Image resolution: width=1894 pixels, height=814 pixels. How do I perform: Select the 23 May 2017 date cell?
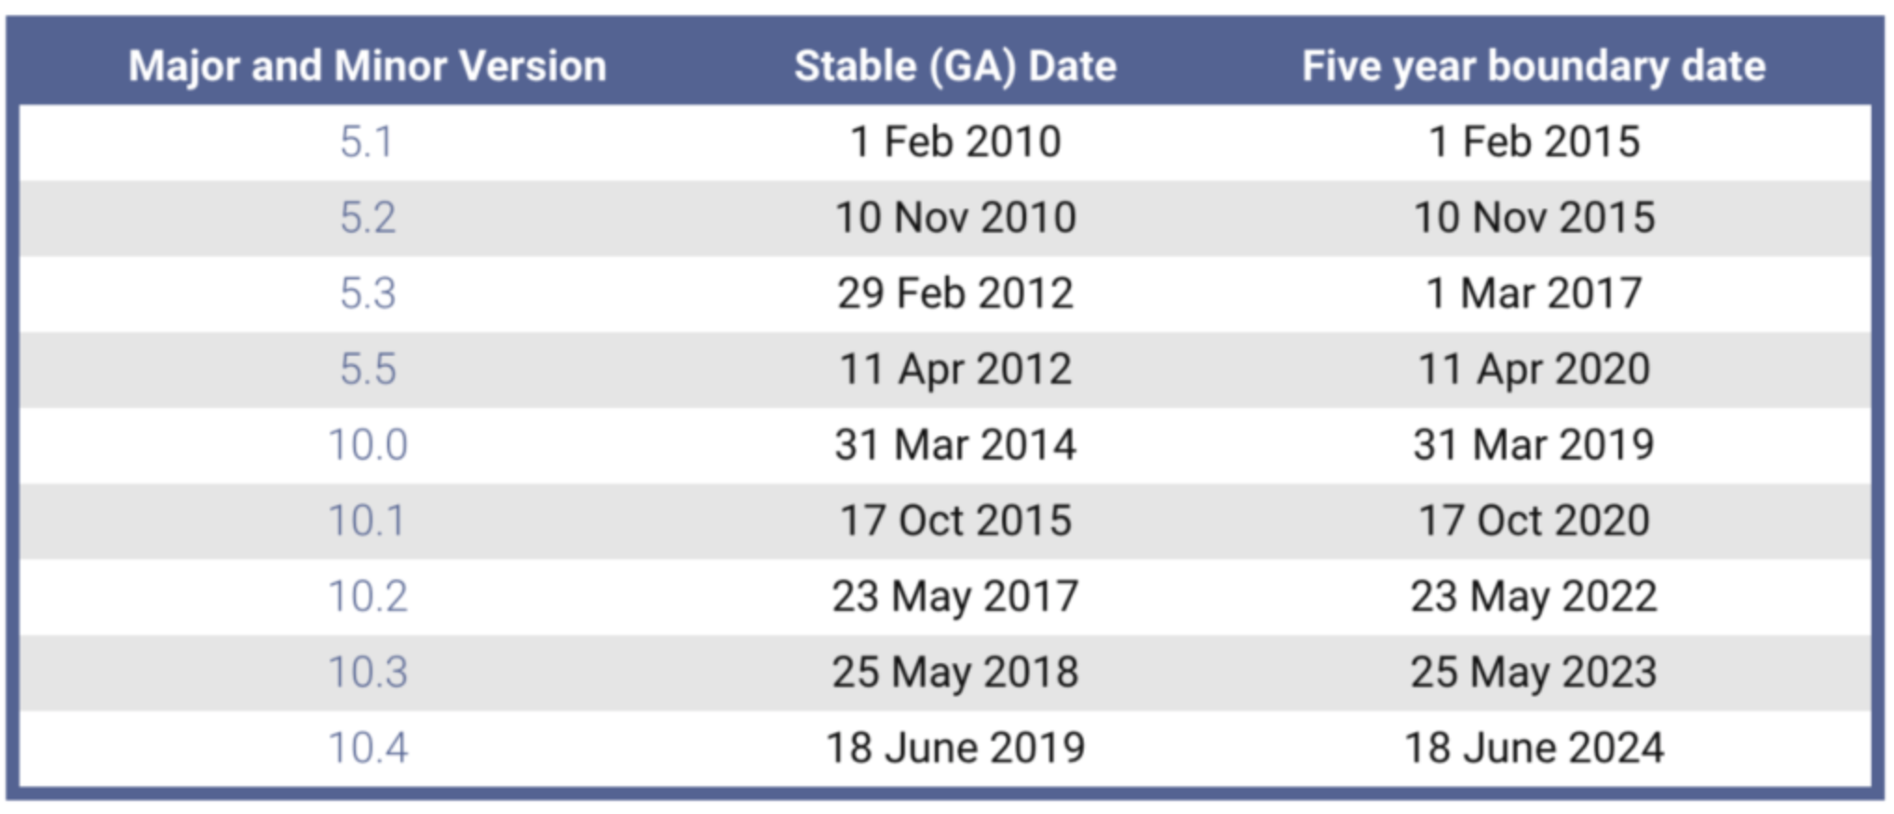click(955, 597)
